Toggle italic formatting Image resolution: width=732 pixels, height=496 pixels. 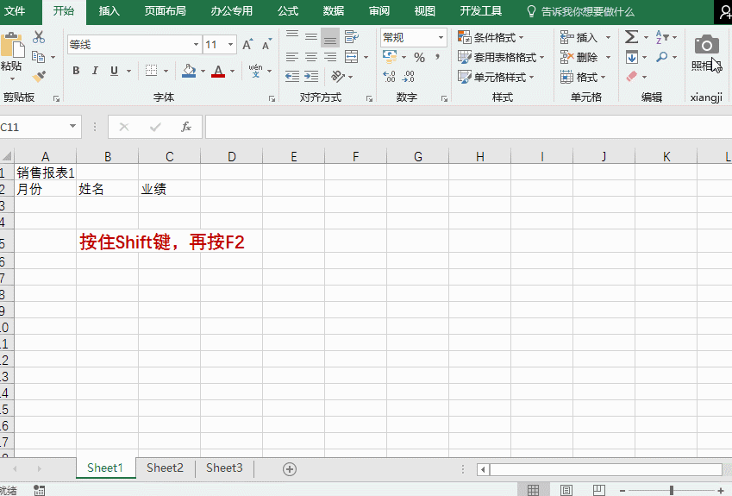pos(94,71)
